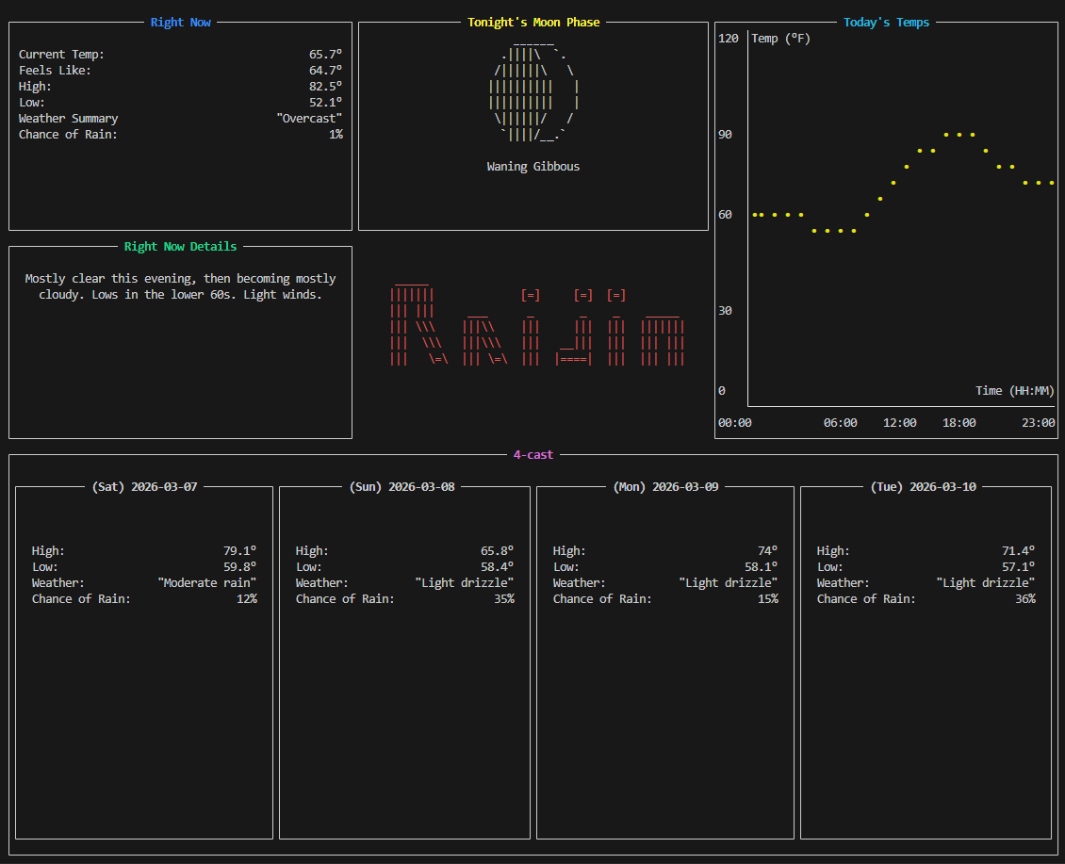The width and height of the screenshot is (1065, 864).
Task: Click the "Mostly clear this evening" details text
Action: (x=180, y=279)
